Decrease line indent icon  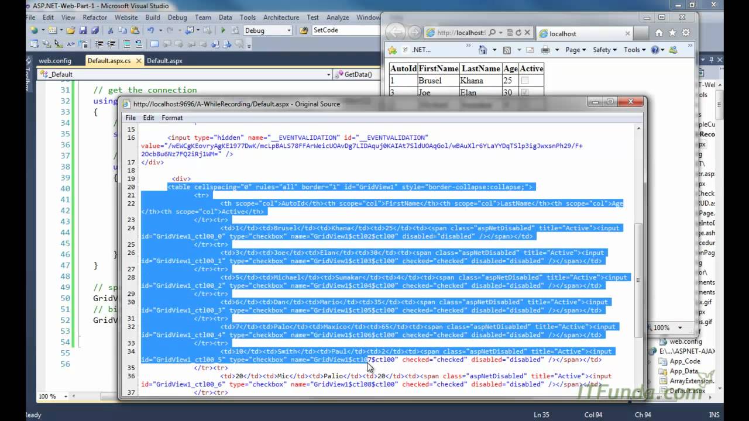(99, 44)
